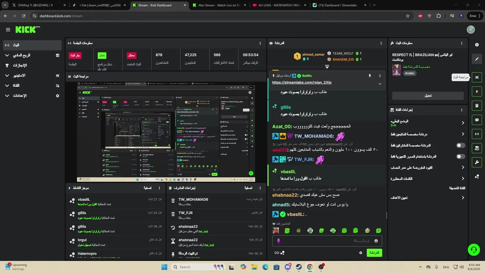Click the pencil edit icon in the right sidebar

[x=477, y=59]
